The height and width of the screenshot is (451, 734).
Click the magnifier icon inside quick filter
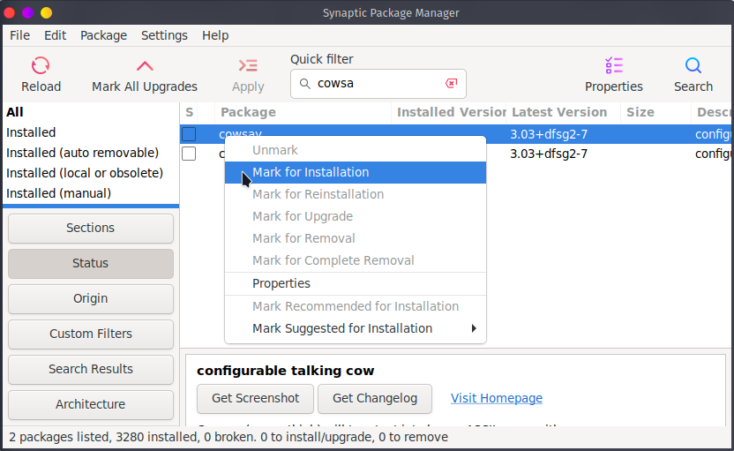(305, 84)
